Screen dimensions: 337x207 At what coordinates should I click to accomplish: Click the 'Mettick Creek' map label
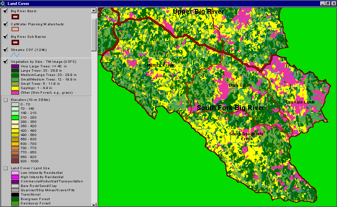tap(161, 65)
